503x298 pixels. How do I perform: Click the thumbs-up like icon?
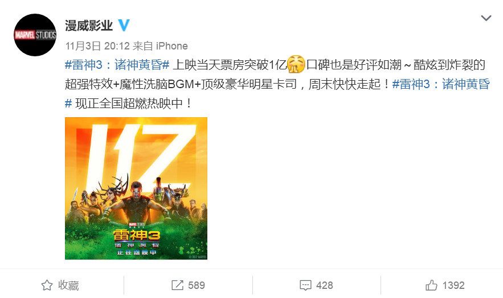pos(431,285)
